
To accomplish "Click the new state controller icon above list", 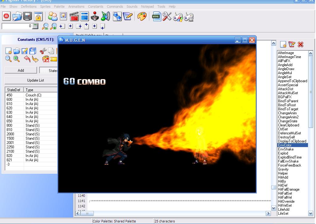I will click(283, 44).
